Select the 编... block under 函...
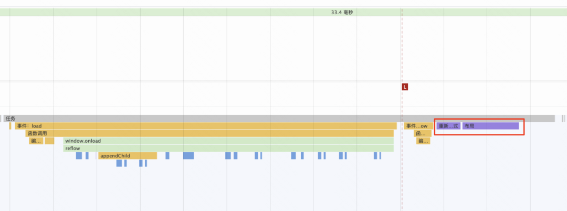567x211 pixels. point(423,141)
